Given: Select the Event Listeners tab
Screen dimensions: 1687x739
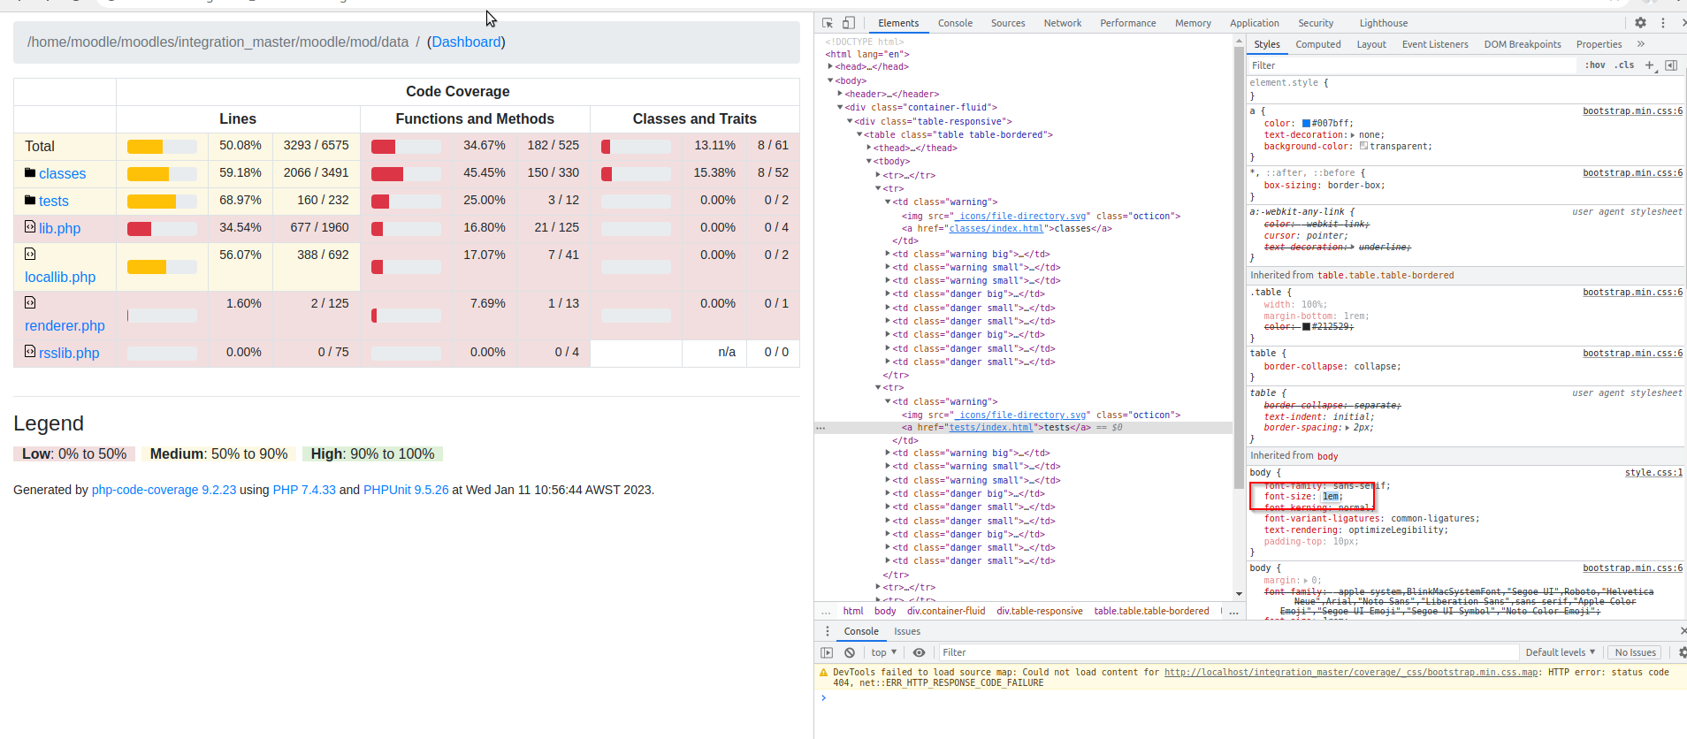Looking at the screenshot, I should (1435, 44).
